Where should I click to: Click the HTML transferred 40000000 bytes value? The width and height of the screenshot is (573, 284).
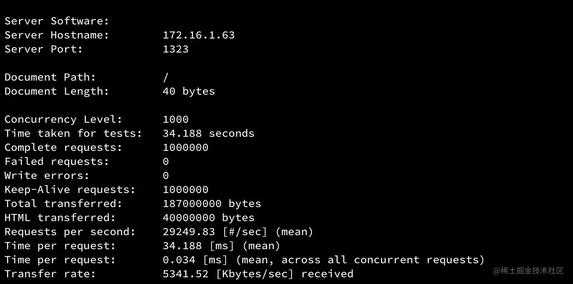tap(208, 218)
